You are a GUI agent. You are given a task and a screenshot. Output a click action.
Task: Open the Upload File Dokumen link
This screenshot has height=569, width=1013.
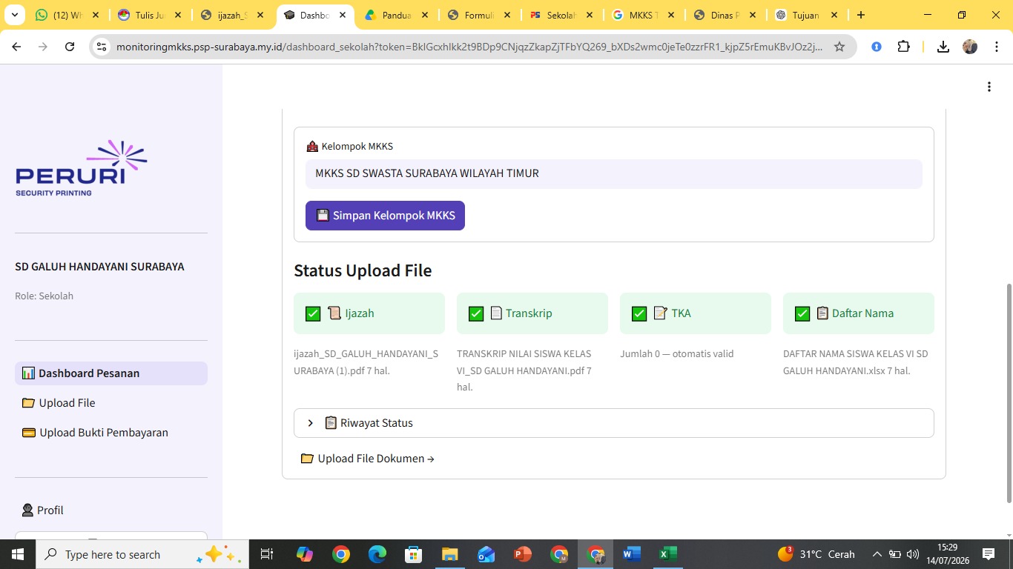click(x=368, y=459)
